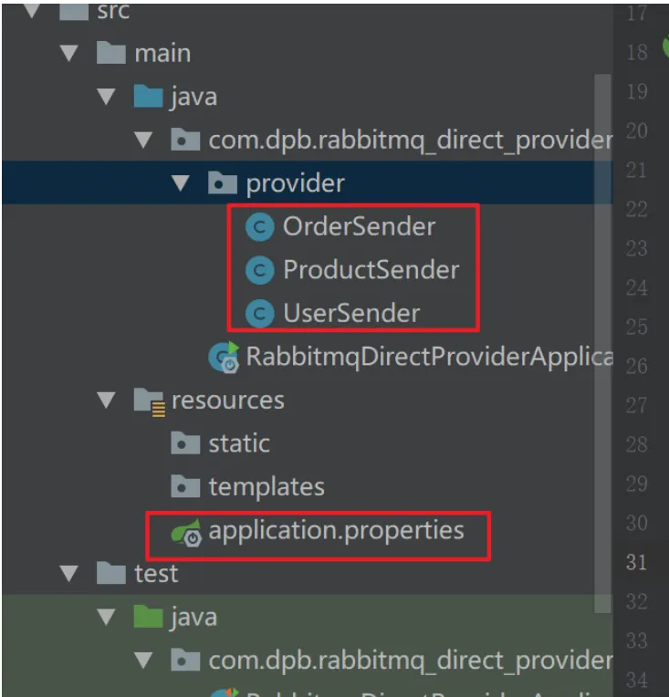Select the templates folder

click(267, 487)
